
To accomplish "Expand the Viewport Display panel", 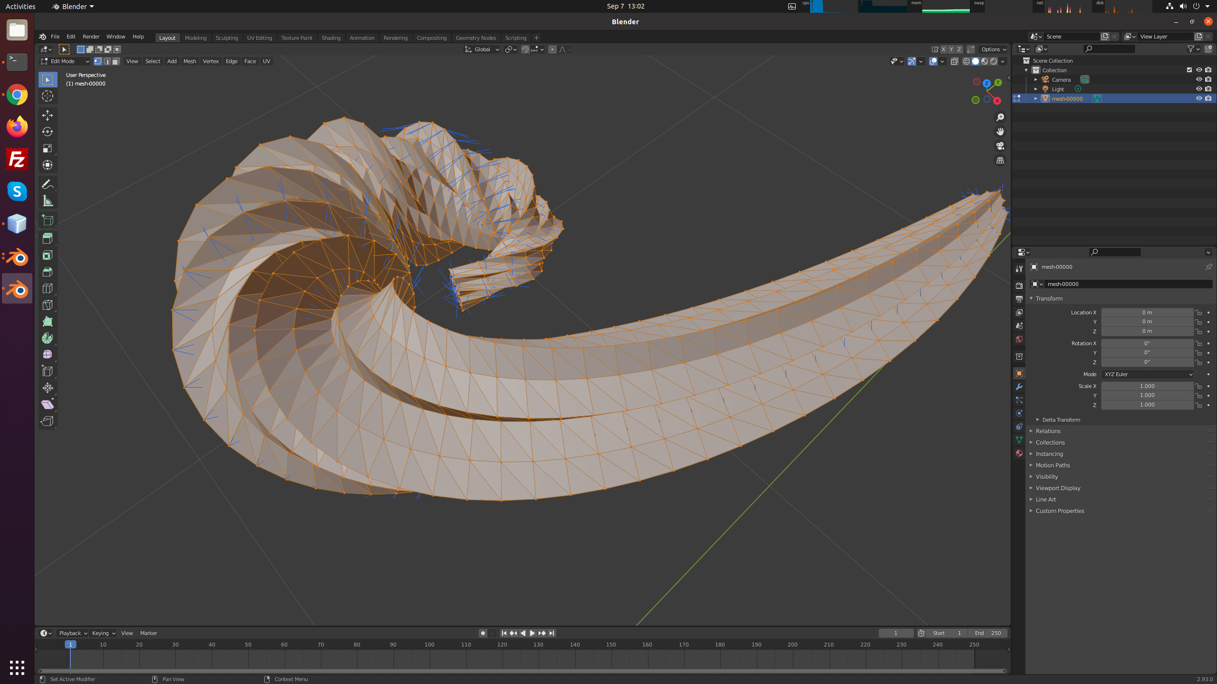I will pos(1058,488).
